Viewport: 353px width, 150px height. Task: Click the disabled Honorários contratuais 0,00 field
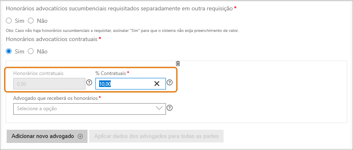click(x=49, y=84)
